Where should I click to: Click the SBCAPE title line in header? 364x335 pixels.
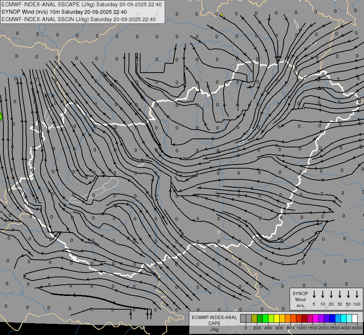click(x=81, y=4)
